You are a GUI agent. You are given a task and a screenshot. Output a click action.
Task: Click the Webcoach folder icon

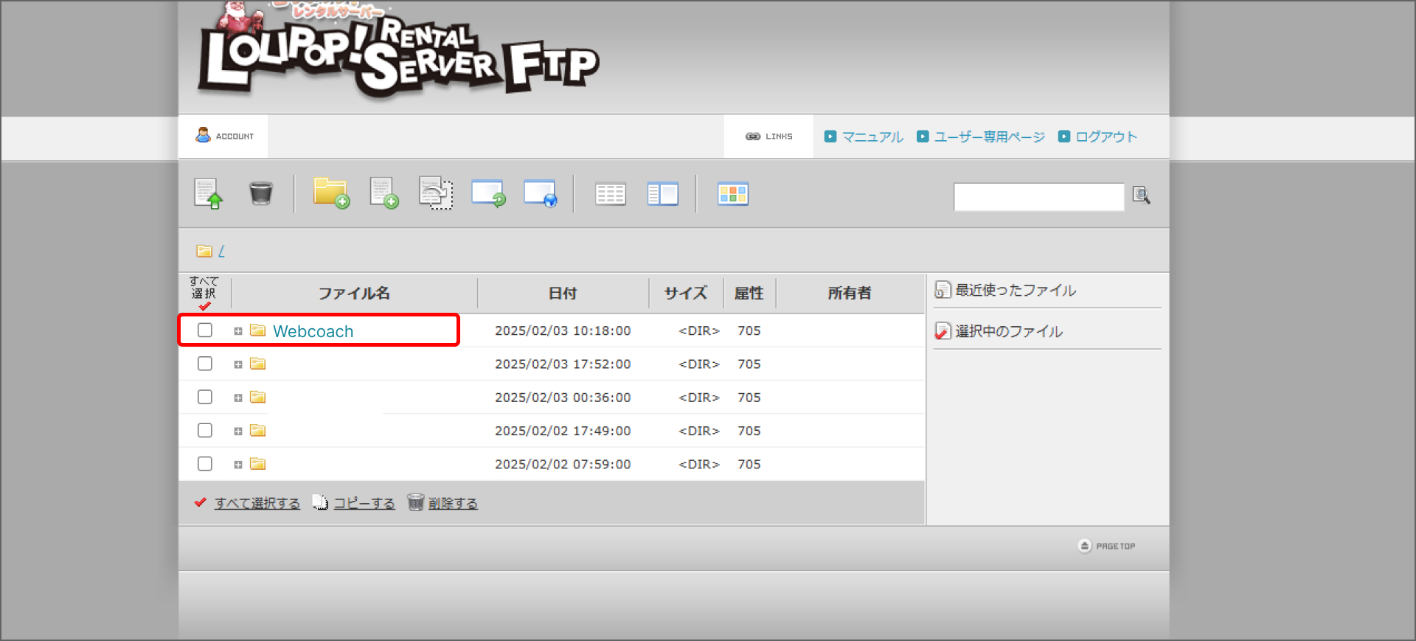(x=257, y=330)
